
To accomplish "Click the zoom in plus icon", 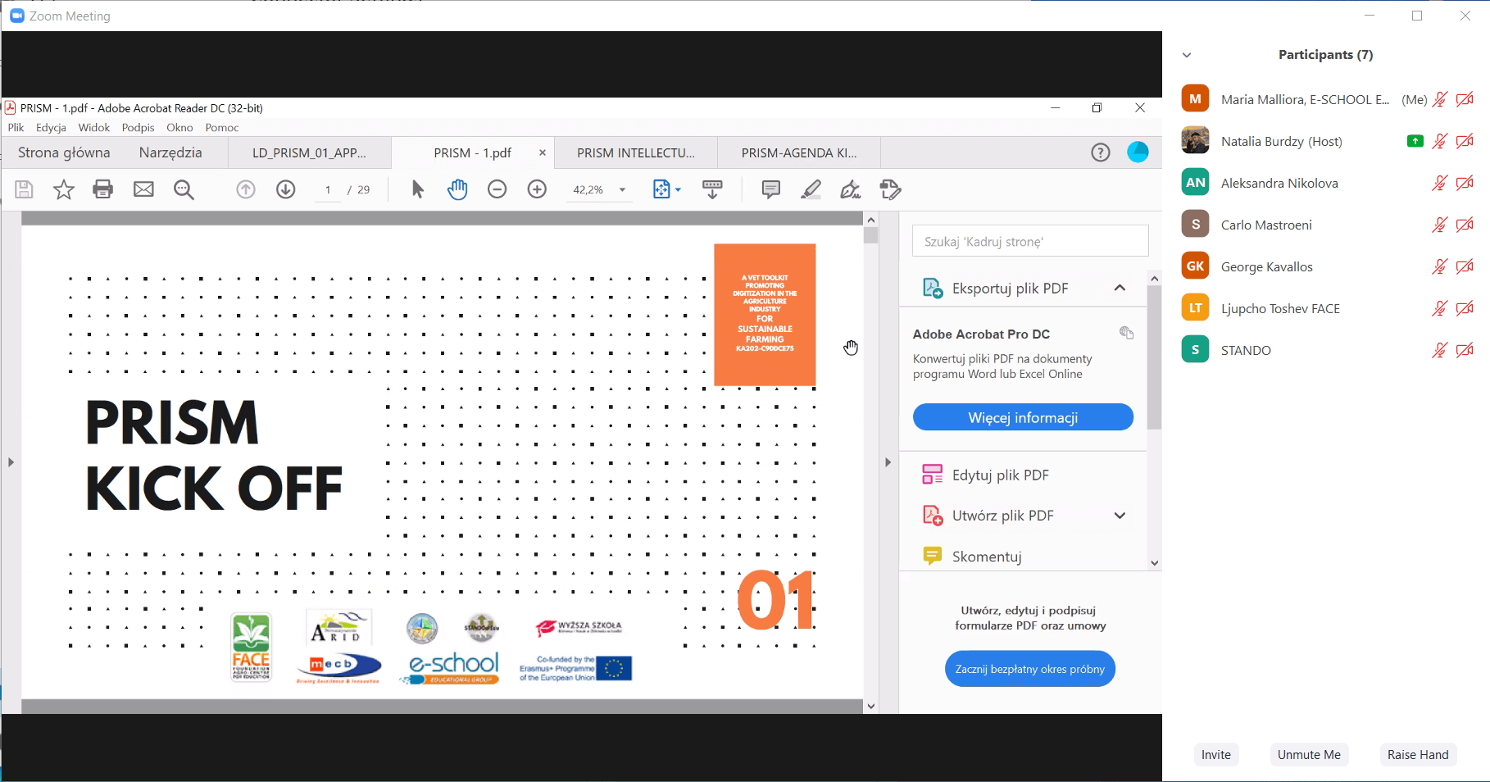I will click(537, 189).
